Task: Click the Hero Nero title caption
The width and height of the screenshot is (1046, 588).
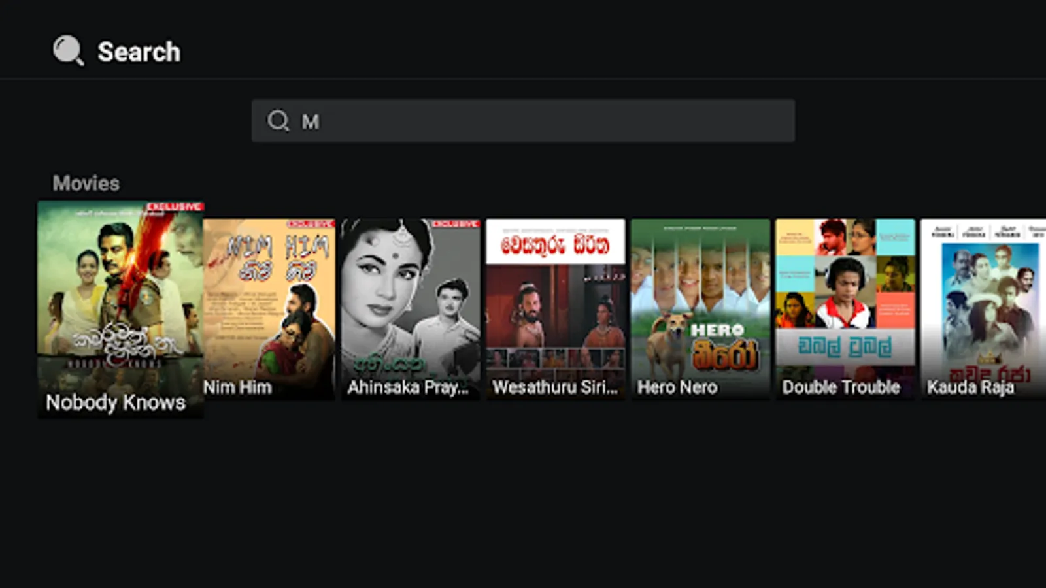Action: 677,387
